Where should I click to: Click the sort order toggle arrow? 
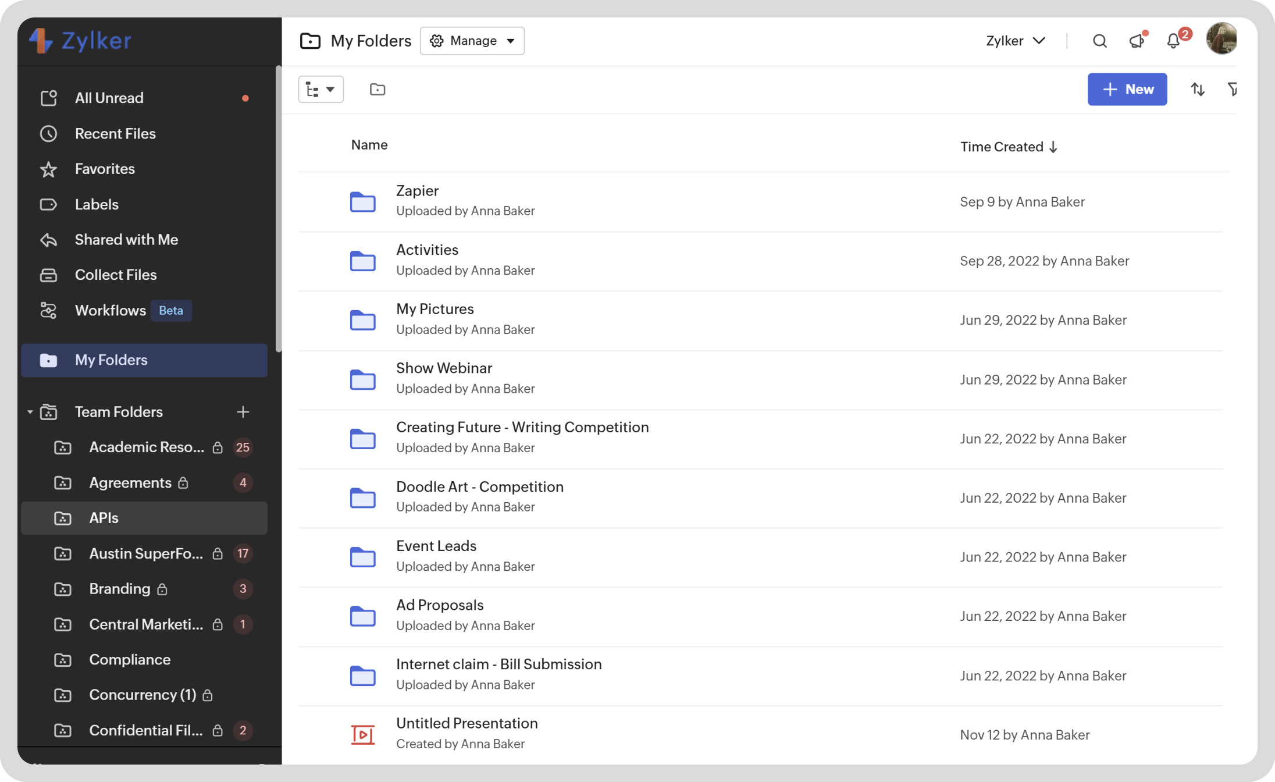point(1198,88)
